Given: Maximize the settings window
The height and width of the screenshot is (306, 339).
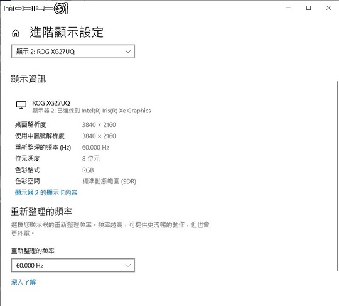Looking at the screenshot, I should 308,8.
